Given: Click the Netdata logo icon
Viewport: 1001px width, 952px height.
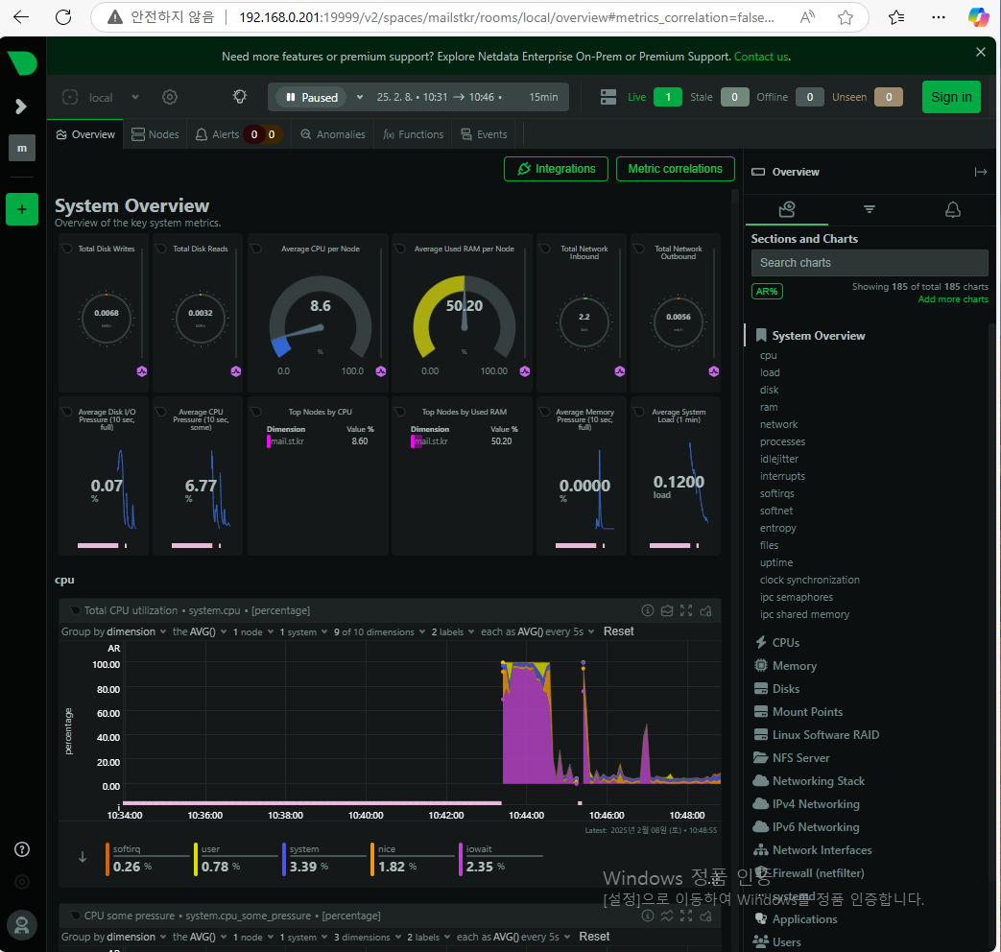Looking at the screenshot, I should (22, 63).
